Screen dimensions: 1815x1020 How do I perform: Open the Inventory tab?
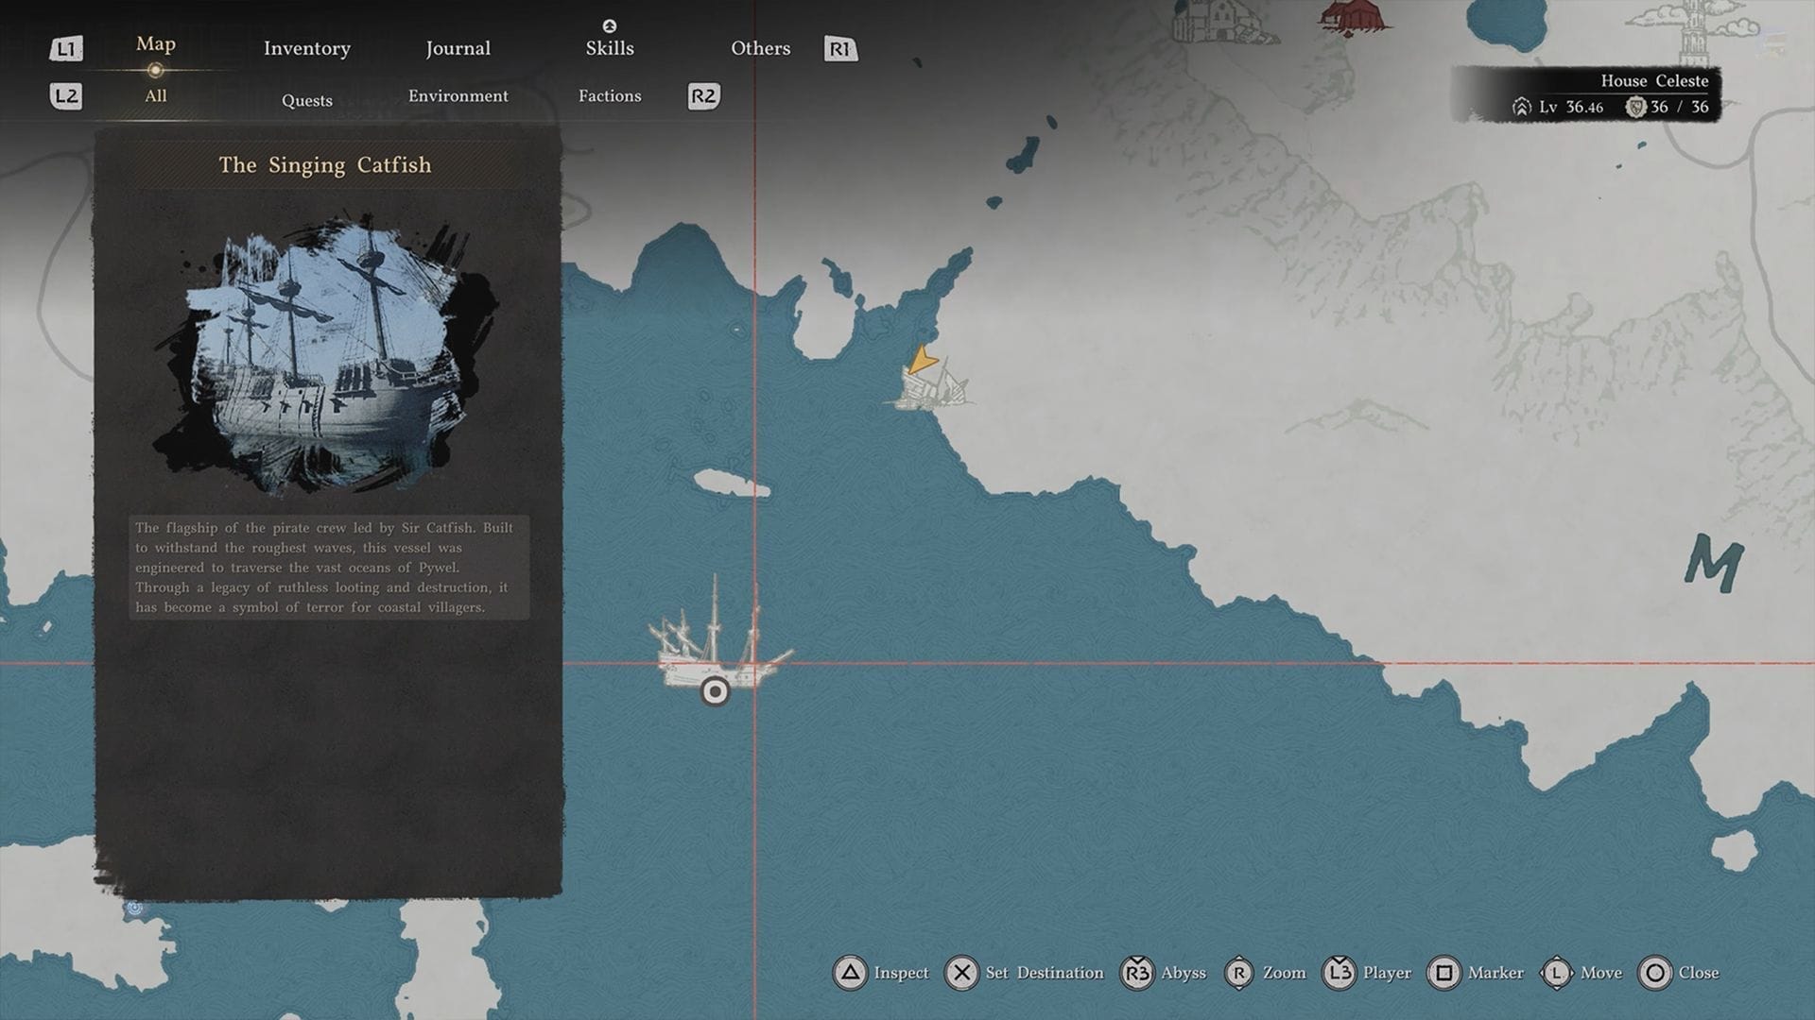(x=306, y=48)
